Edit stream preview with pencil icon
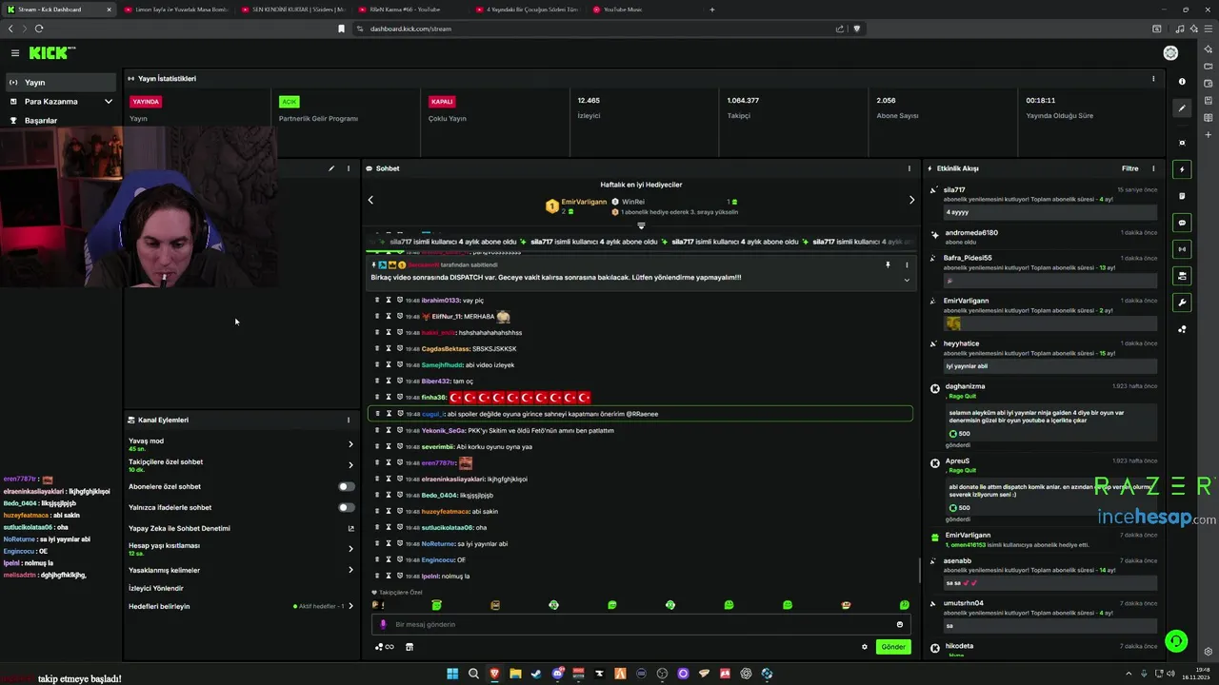Image resolution: width=1219 pixels, height=685 pixels. pos(331,168)
